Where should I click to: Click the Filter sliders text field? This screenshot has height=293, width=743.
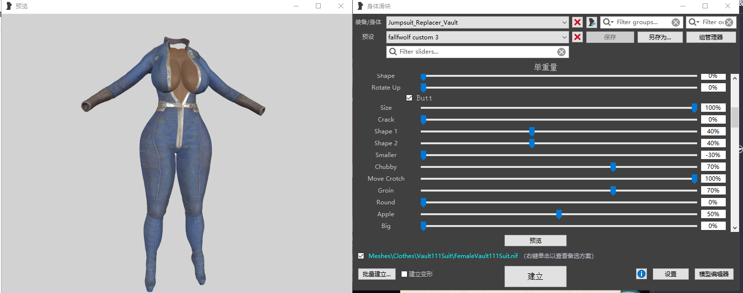pos(477,52)
